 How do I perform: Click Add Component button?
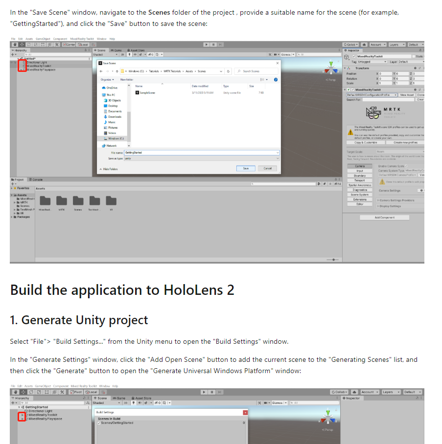[x=384, y=218]
